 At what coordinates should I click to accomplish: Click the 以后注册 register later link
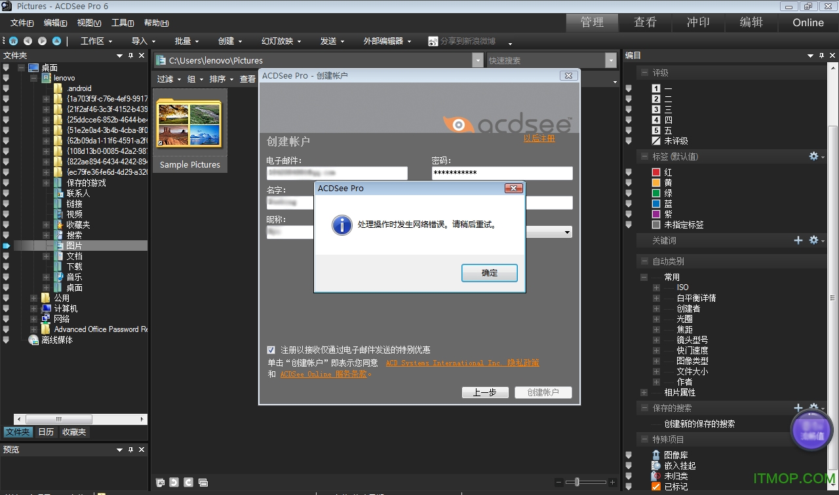pos(539,139)
